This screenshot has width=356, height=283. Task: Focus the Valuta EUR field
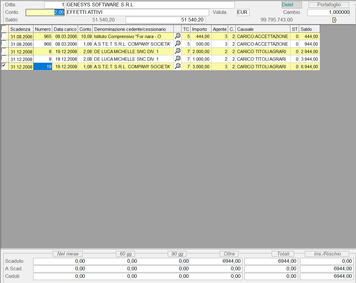tap(243, 12)
